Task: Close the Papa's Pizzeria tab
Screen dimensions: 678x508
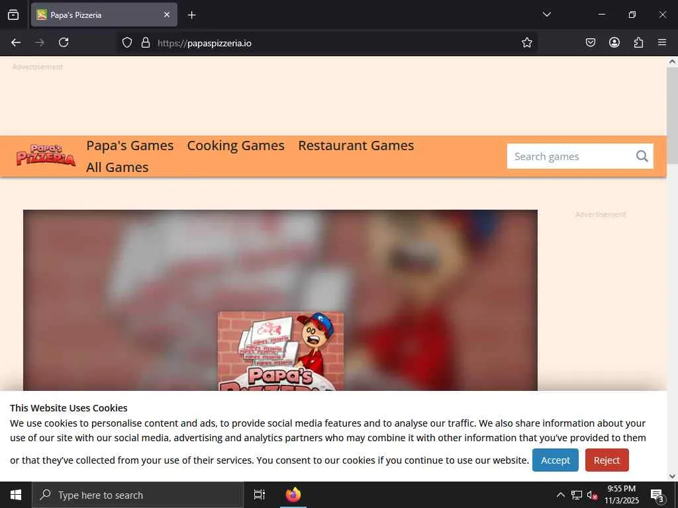Action: (166, 15)
